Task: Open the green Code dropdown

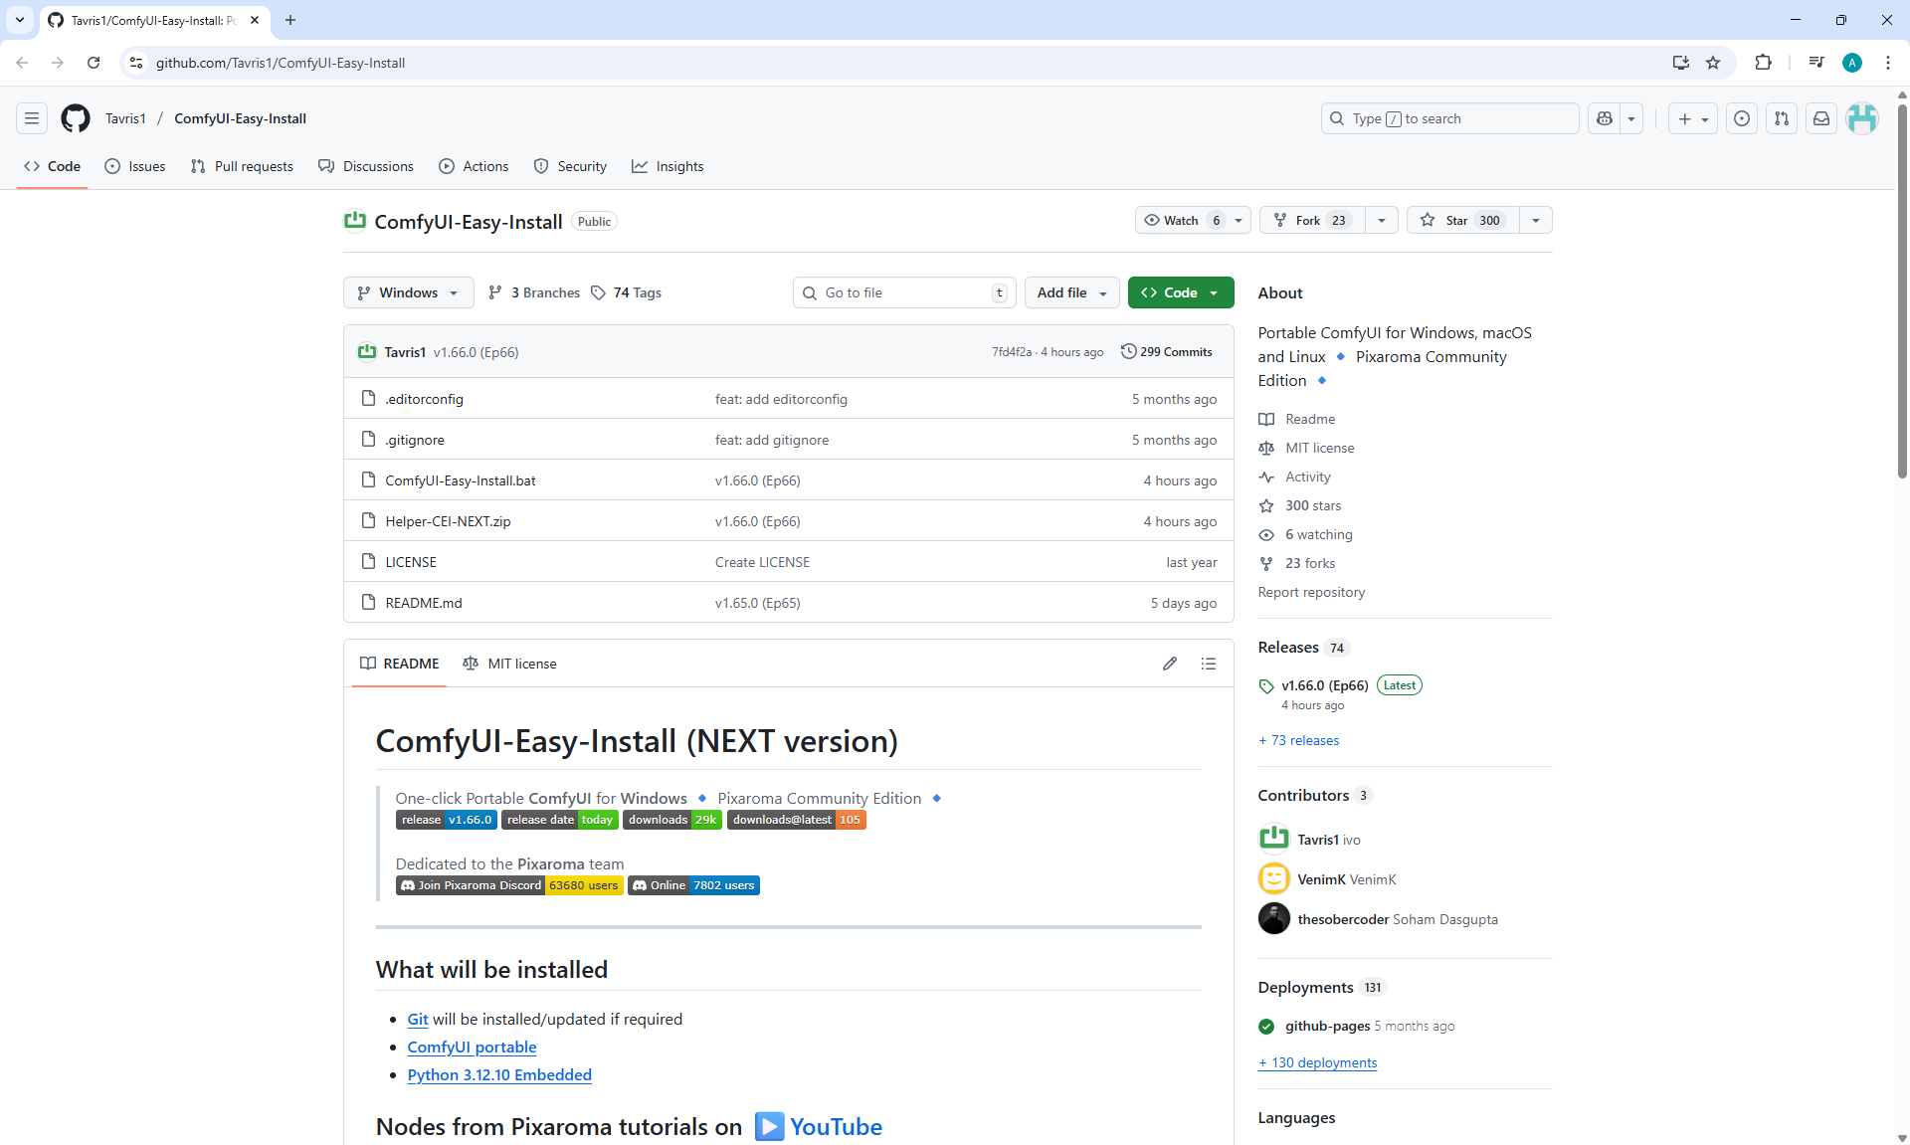Action: click(1180, 292)
